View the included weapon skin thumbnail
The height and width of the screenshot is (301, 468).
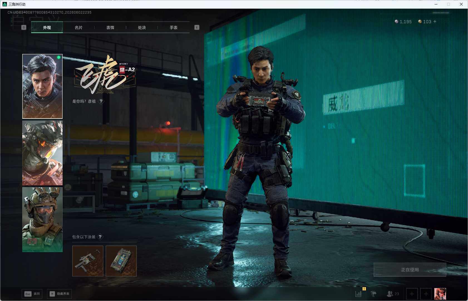88,261
